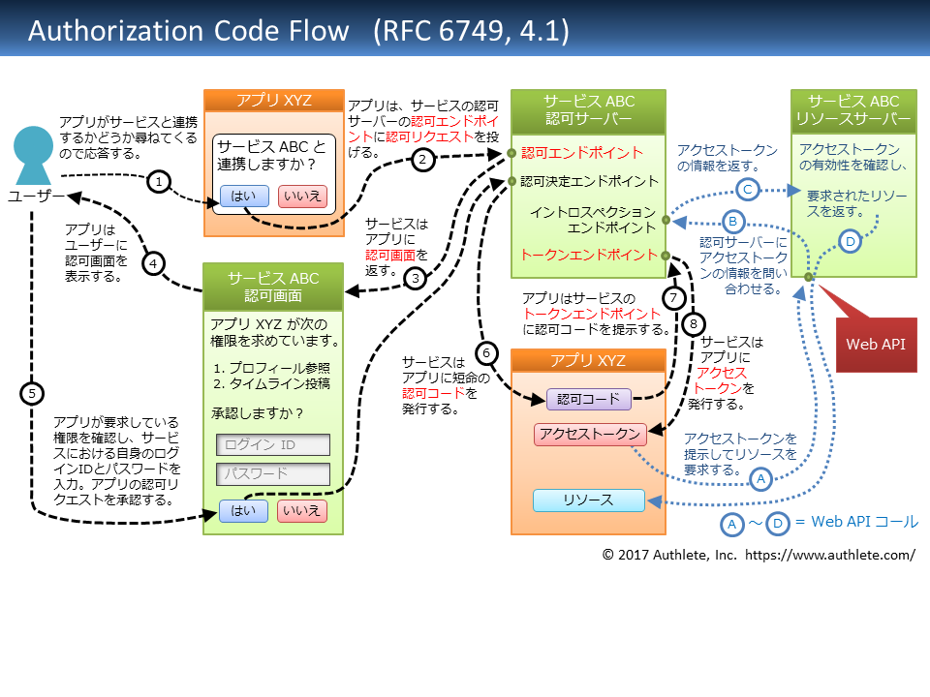Click the アプリがサービスと連携するかどうか尋ねてくる caption
The width and height of the screenshot is (930, 697).
(128, 137)
